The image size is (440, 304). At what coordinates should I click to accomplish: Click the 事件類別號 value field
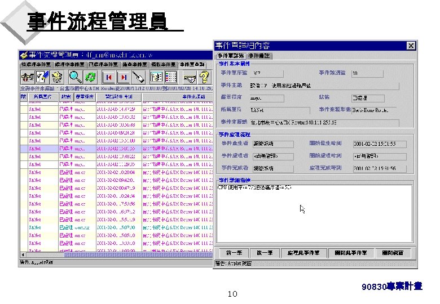click(367, 73)
